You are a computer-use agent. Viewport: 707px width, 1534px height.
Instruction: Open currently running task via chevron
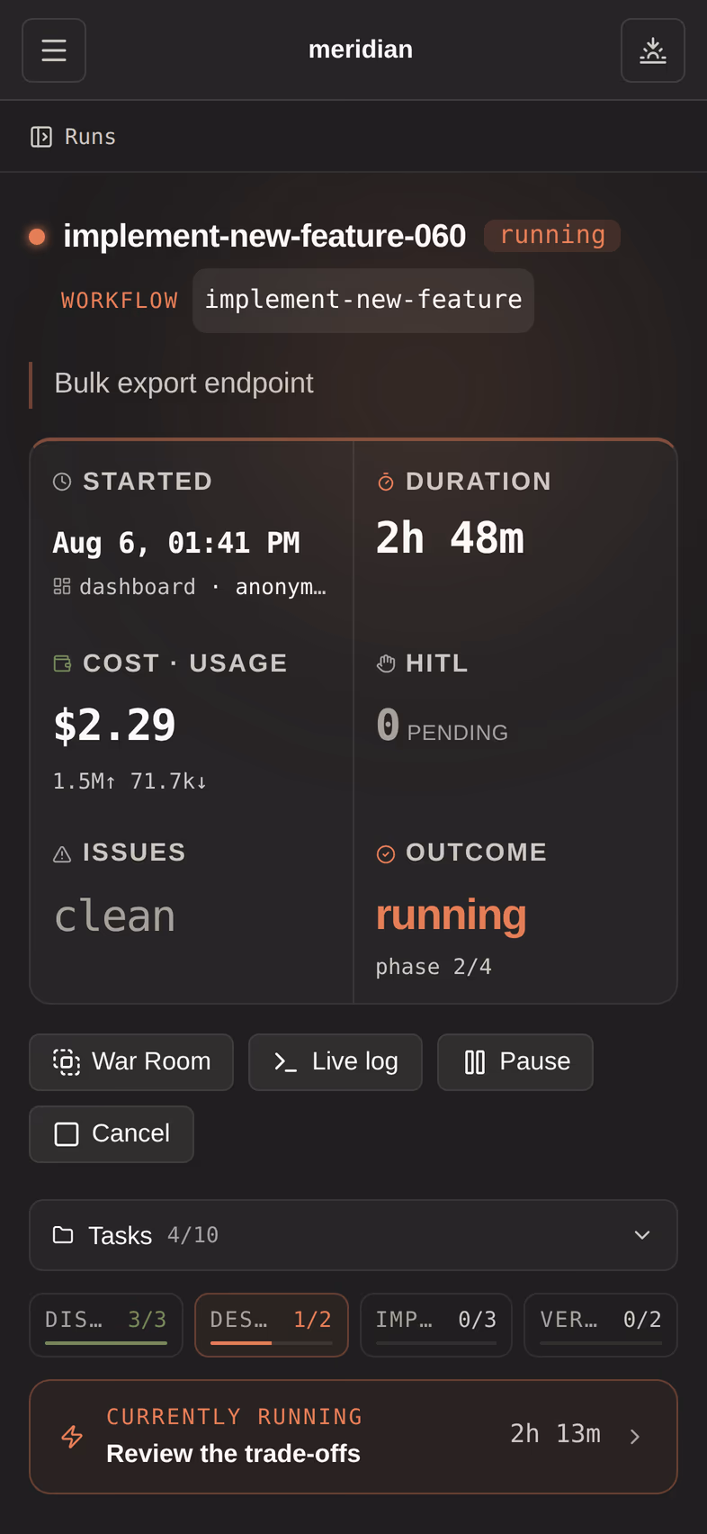[x=635, y=1437]
